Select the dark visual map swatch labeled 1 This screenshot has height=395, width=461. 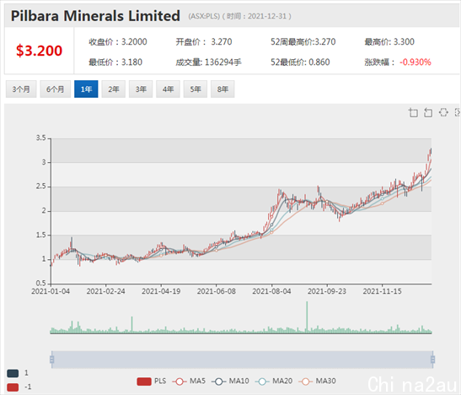pyautogui.click(x=13, y=373)
